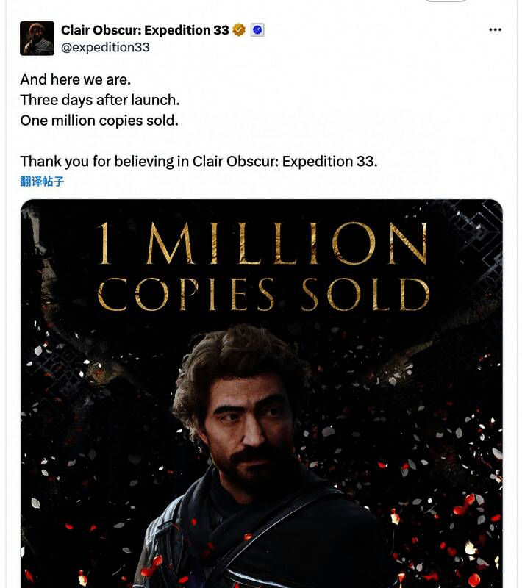This screenshot has height=588, width=522.
Task: Click the "And here we are." line
Action: pyautogui.click(x=75, y=79)
